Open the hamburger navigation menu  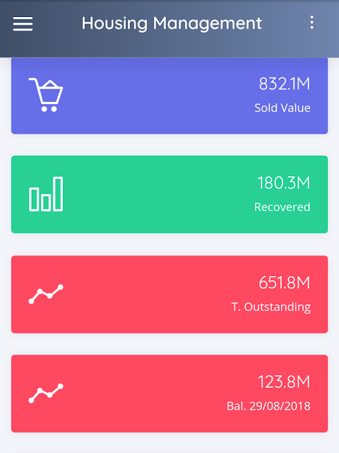click(x=23, y=23)
